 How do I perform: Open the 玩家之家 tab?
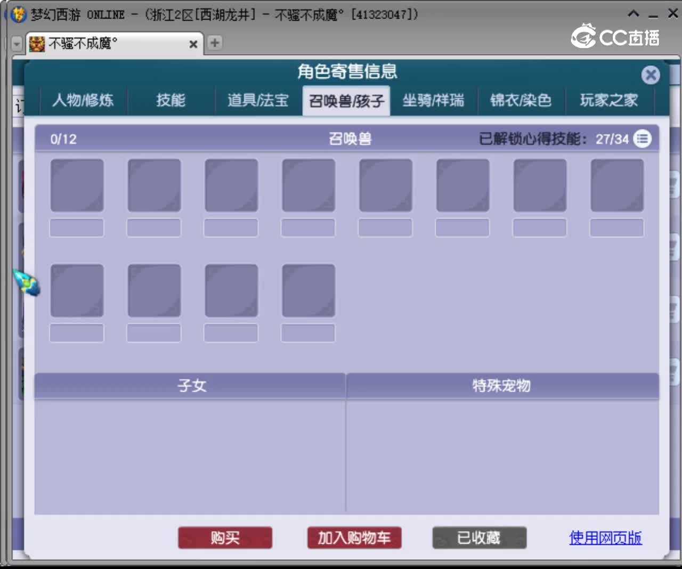click(x=609, y=100)
